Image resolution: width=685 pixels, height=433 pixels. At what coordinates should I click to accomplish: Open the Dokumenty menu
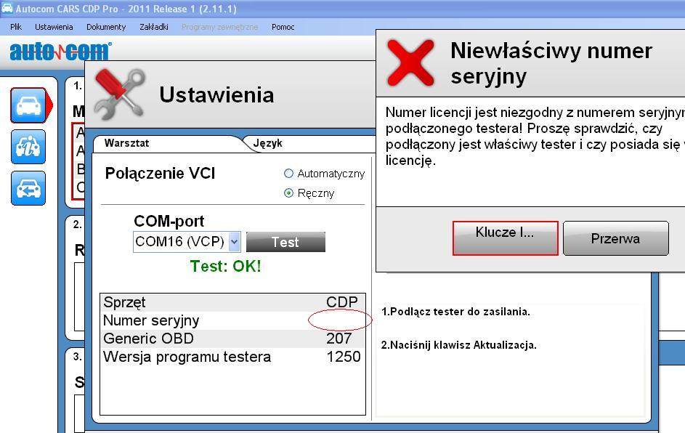coord(106,27)
